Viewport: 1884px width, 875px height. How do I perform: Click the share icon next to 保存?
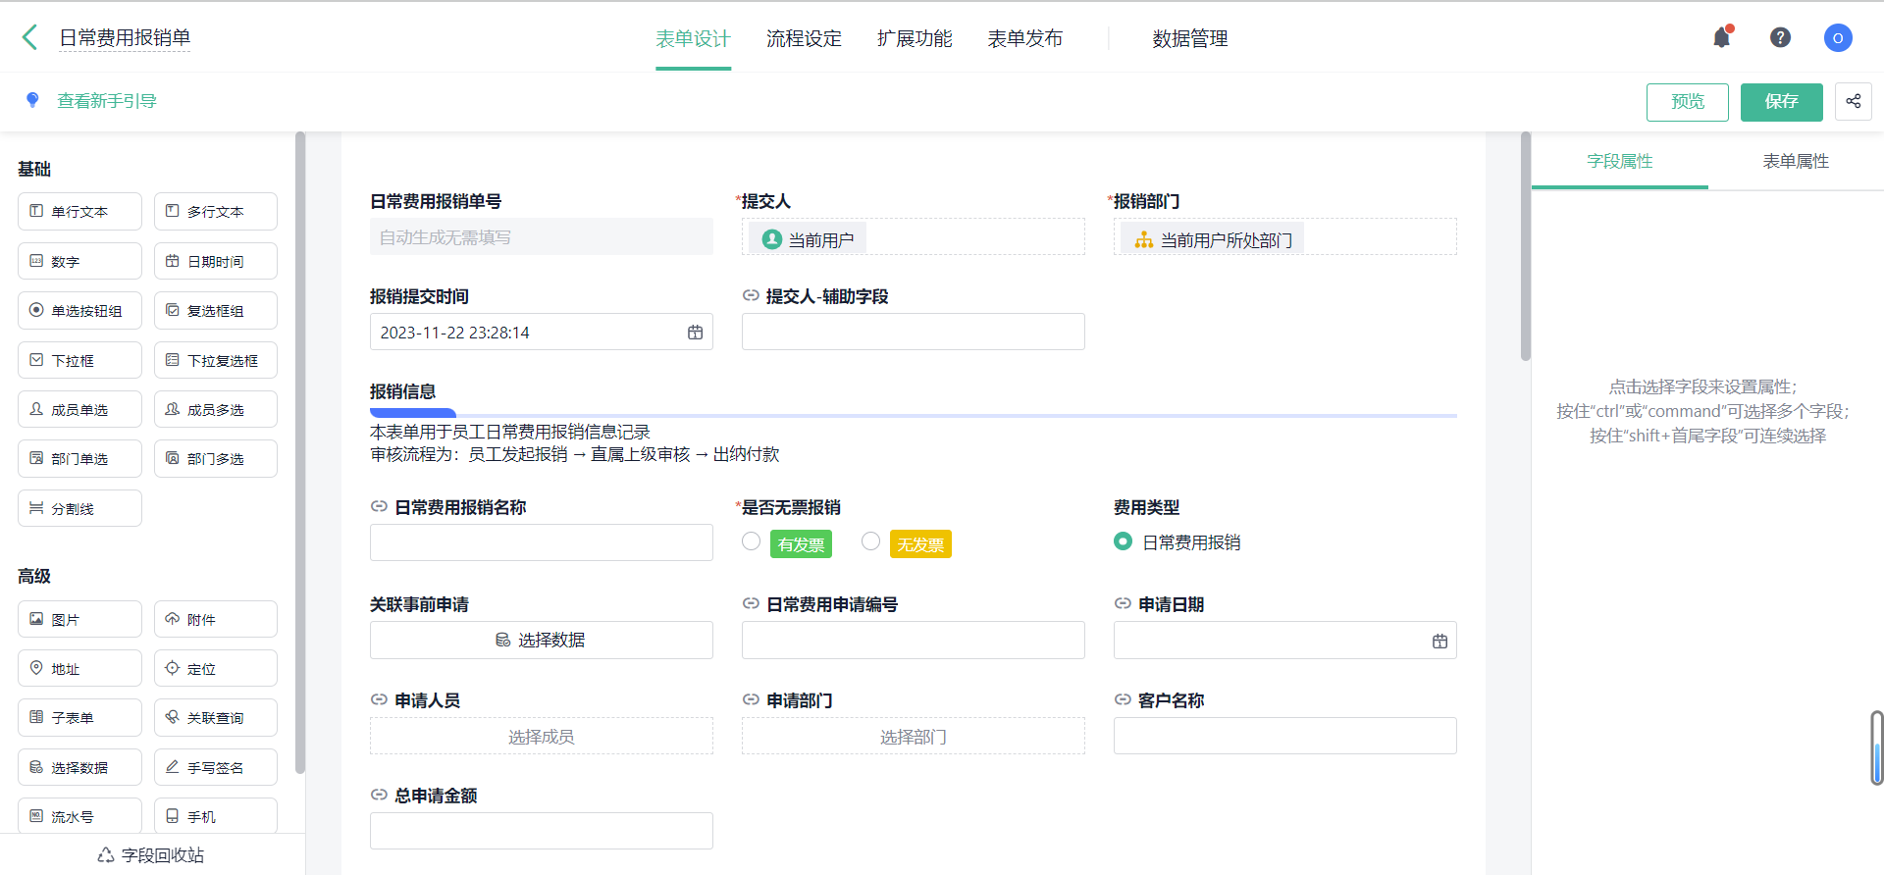1853,101
